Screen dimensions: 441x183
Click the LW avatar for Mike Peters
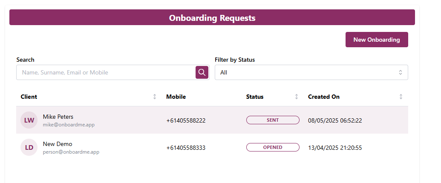pos(29,120)
